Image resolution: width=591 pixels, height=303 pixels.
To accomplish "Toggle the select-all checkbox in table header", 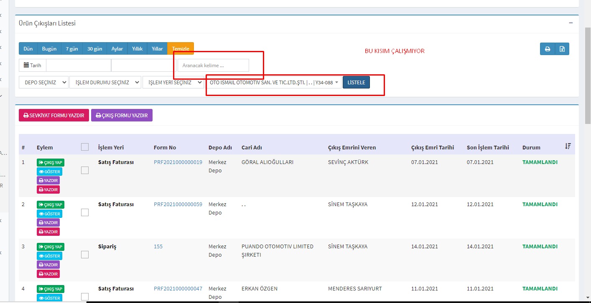I will [85, 147].
